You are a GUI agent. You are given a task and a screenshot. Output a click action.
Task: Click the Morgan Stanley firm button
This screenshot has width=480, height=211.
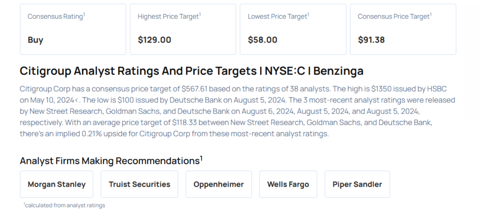coord(57,184)
